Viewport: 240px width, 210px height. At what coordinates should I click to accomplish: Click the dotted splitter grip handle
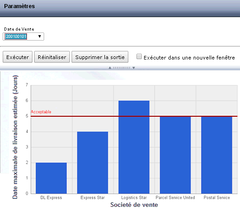122,68
